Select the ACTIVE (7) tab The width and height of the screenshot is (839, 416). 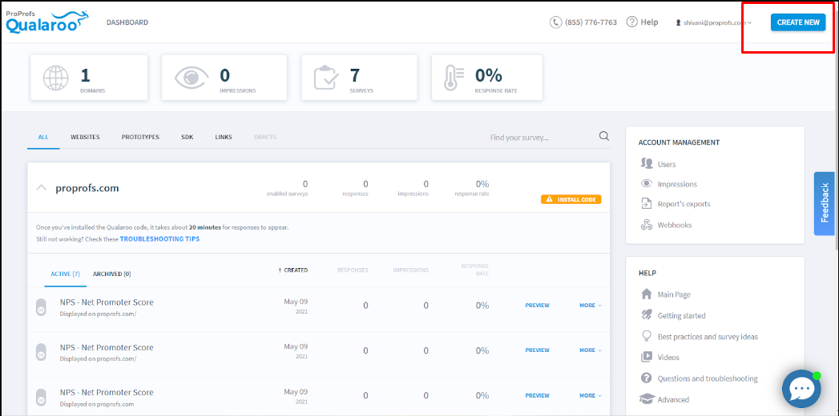point(65,274)
